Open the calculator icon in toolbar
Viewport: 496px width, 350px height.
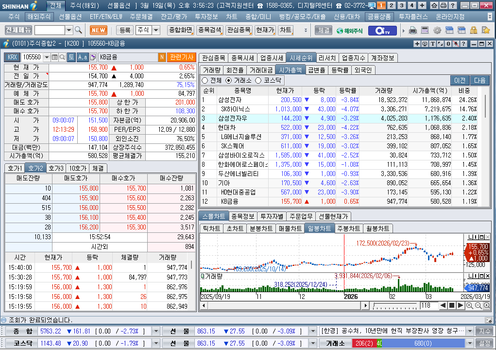click(x=425, y=30)
